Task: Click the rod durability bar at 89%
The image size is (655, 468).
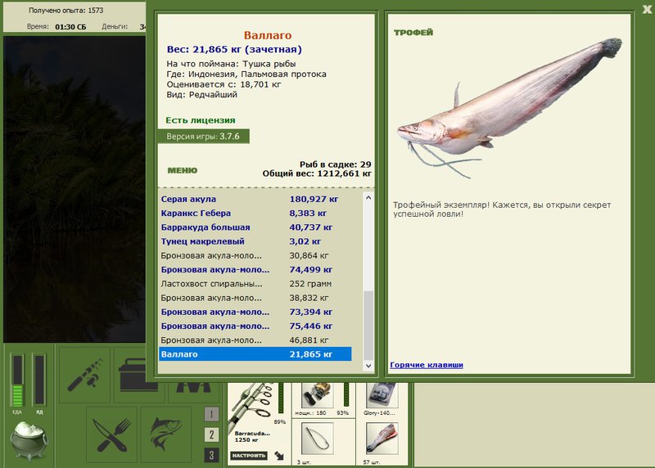Action: [x=281, y=398]
